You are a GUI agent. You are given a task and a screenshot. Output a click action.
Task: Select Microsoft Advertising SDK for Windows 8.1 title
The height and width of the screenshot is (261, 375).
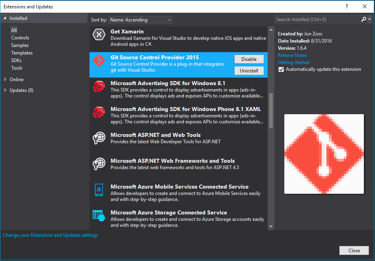[x=168, y=83]
